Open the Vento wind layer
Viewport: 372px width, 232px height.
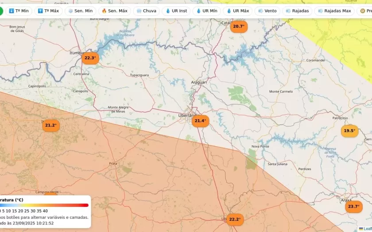coord(267,11)
